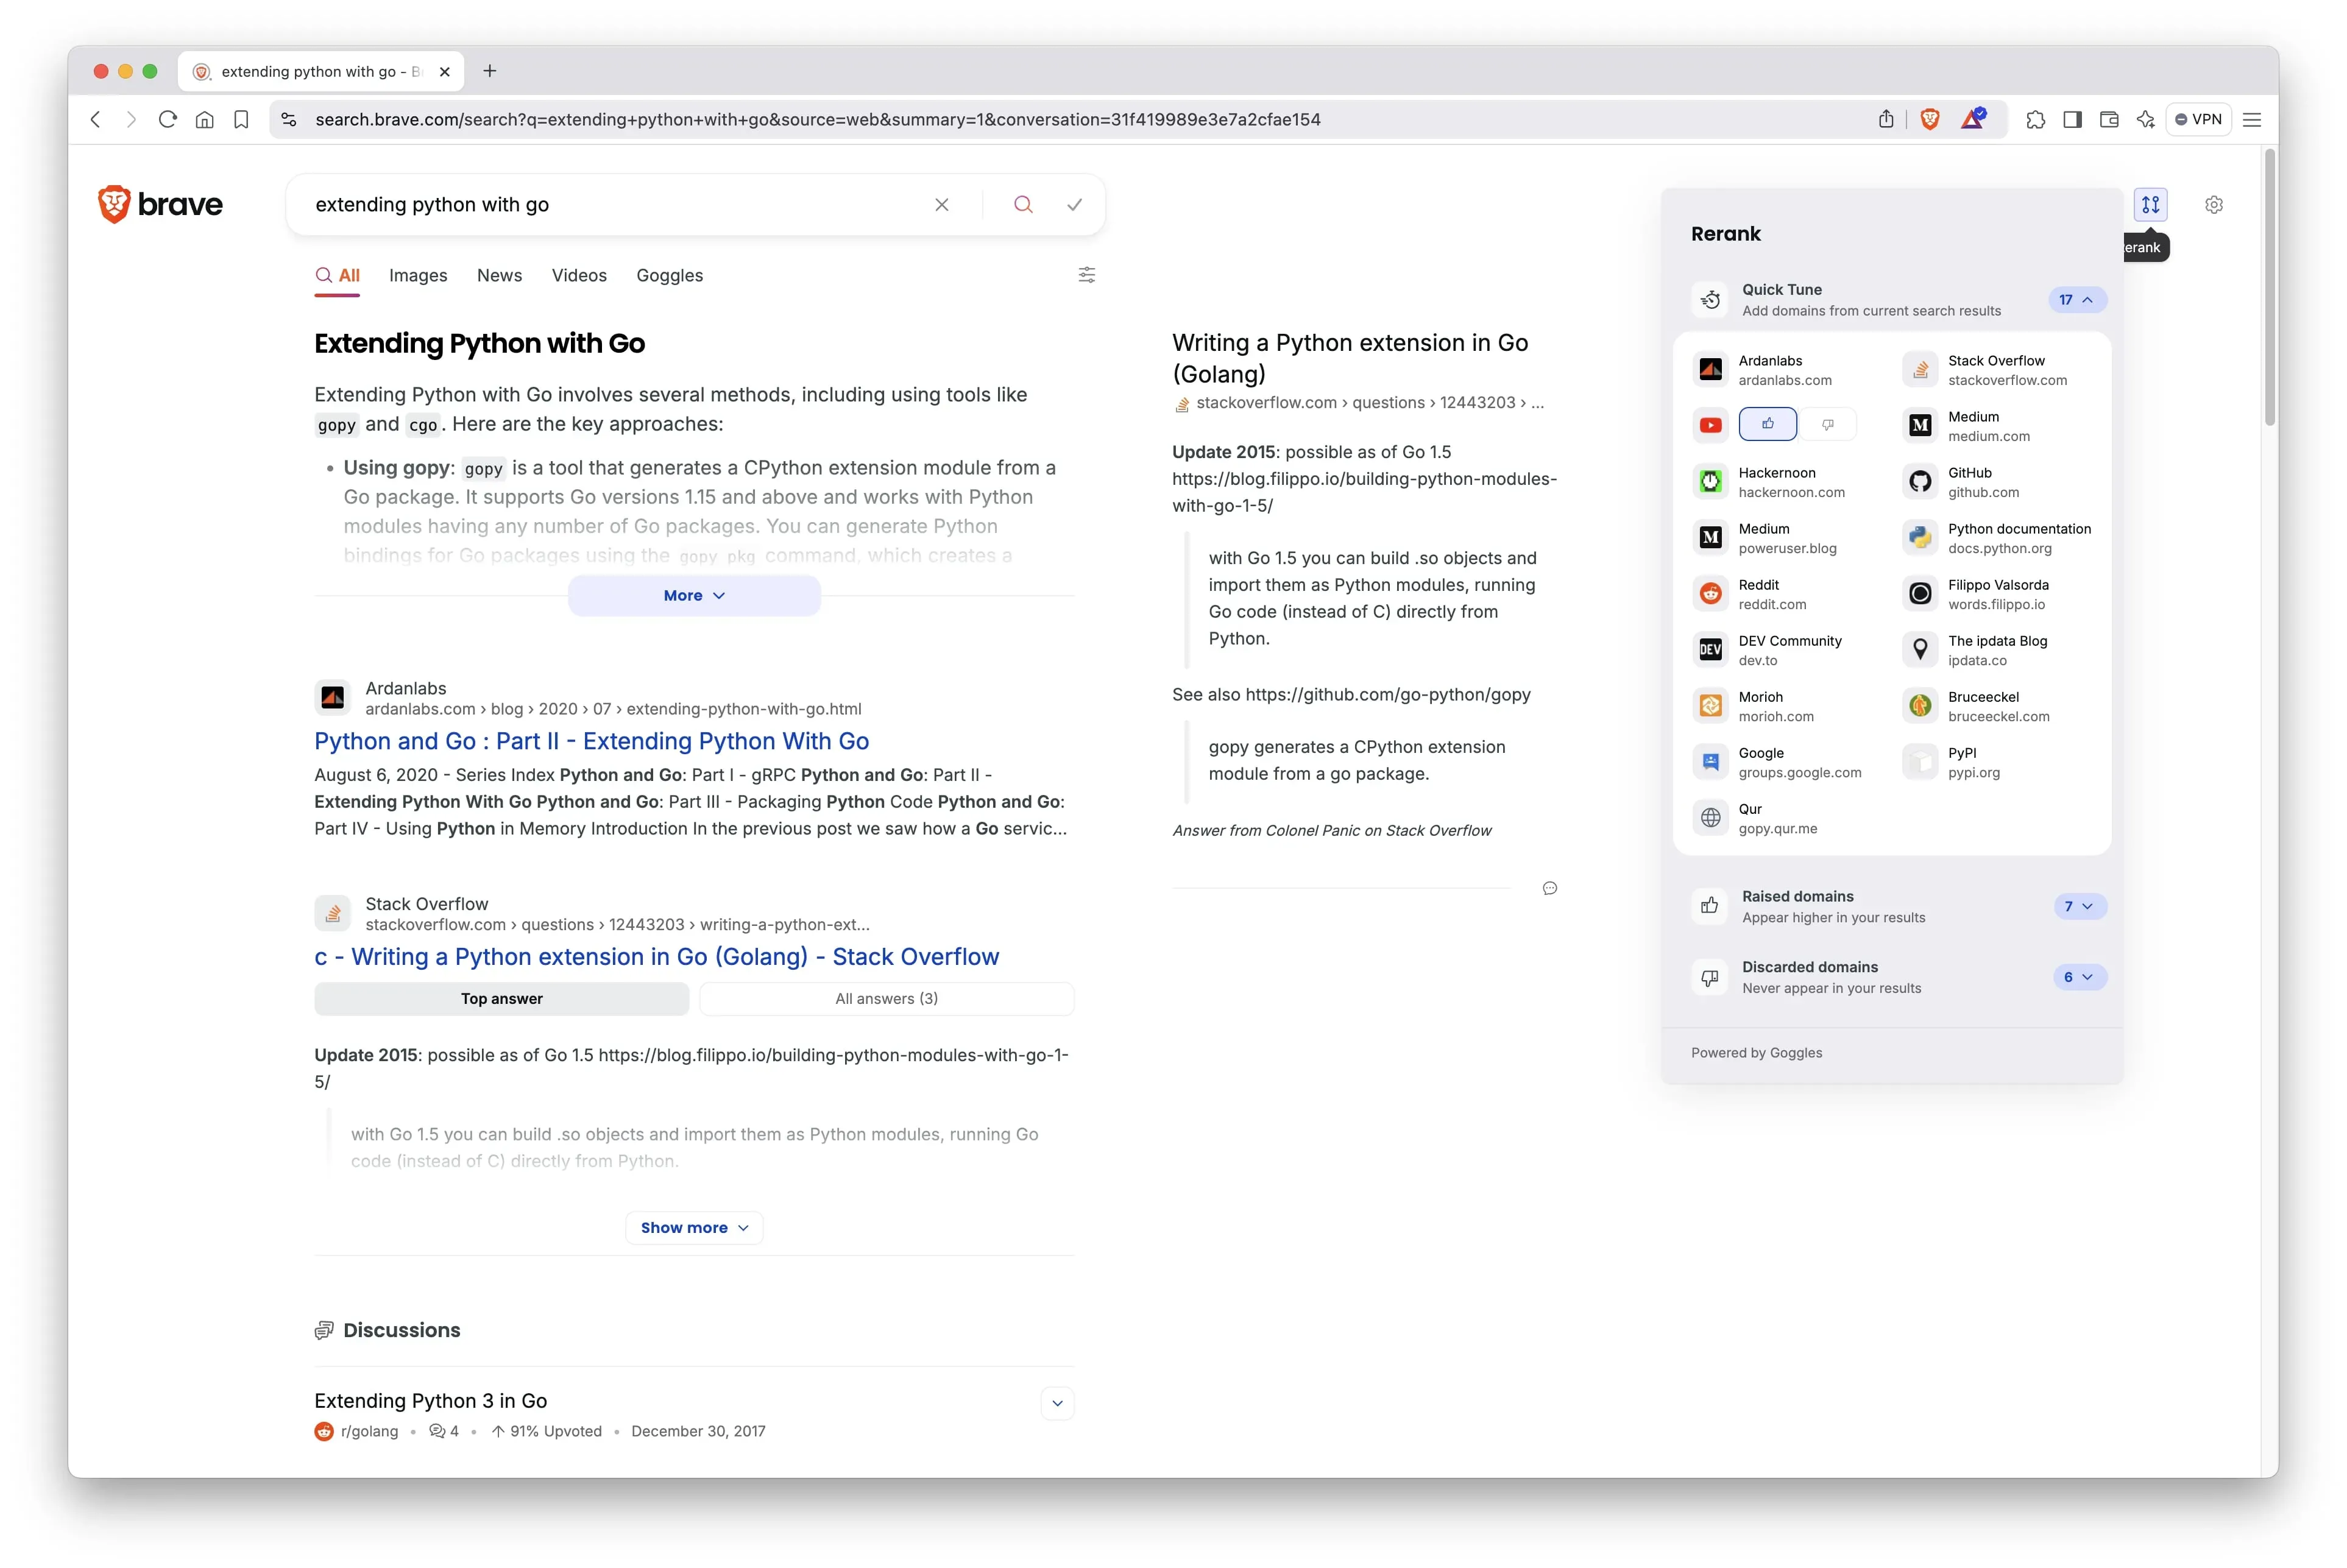Click the Brave Shields icon in address bar

pyautogui.click(x=1930, y=119)
